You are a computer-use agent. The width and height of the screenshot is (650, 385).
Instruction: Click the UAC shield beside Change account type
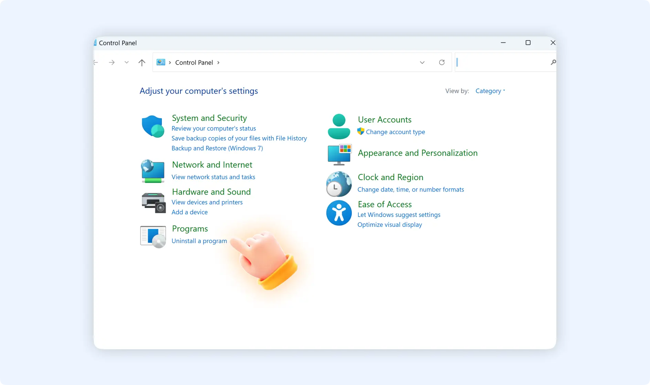360,131
